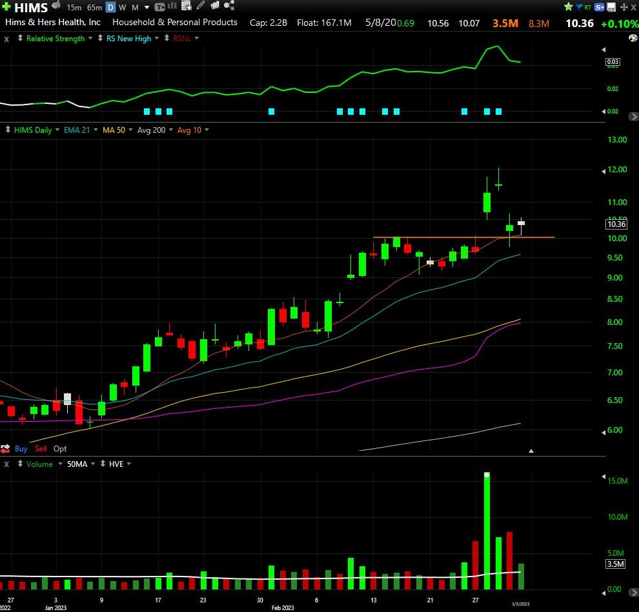Click the 3/3/2023 date on time axis

point(520,604)
